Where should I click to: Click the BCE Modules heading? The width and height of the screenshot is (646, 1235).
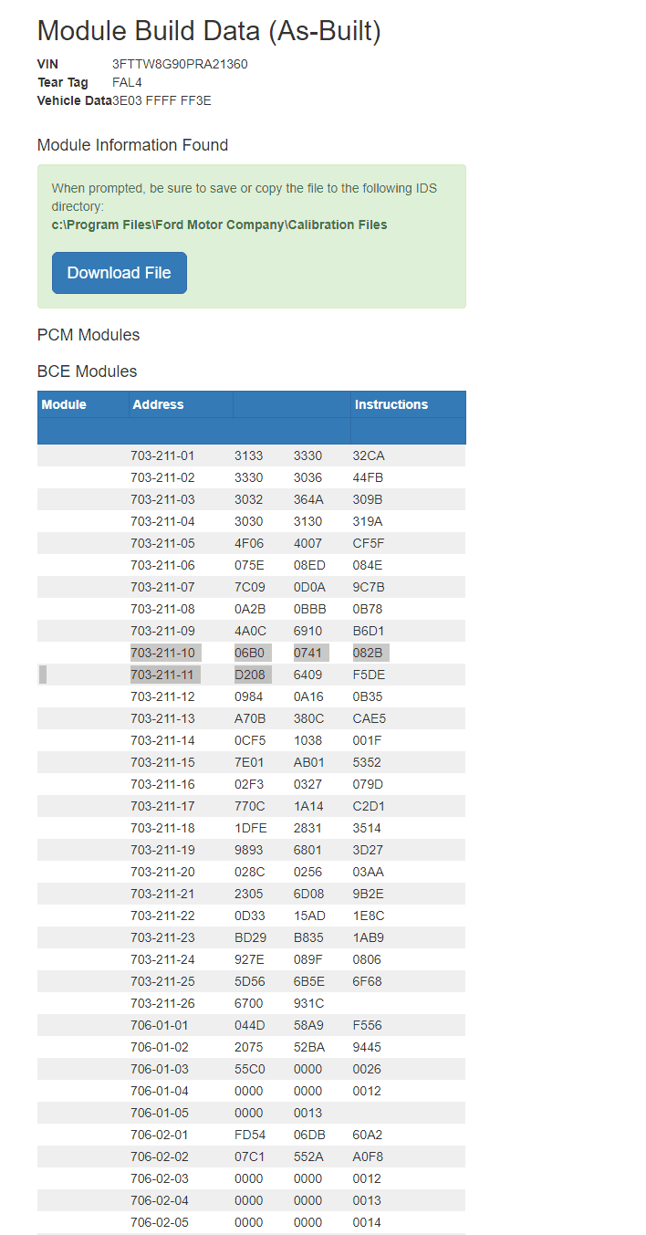coord(88,372)
